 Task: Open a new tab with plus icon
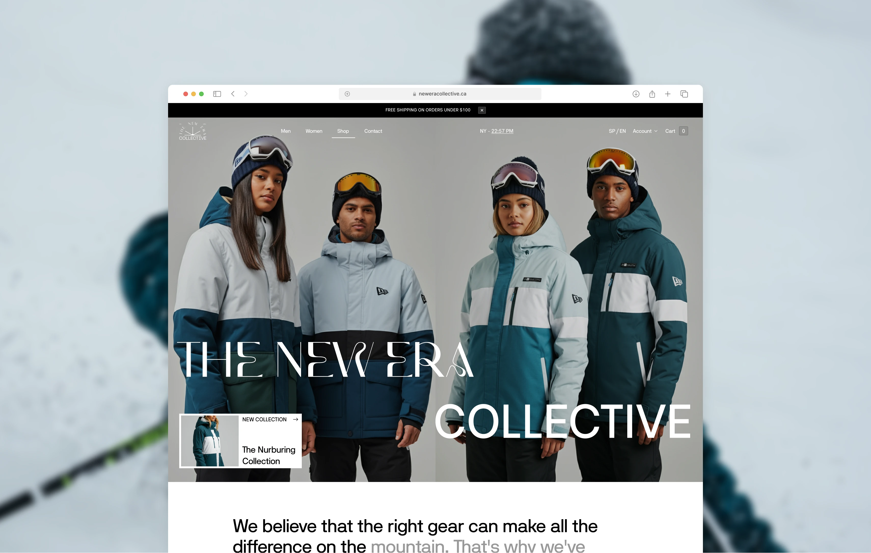tap(668, 94)
